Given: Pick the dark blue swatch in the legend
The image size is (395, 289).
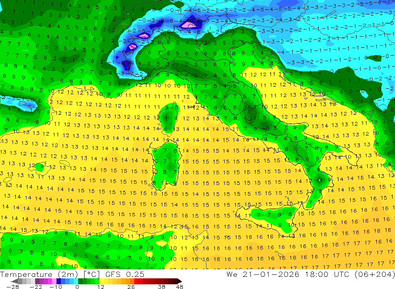Looking at the screenshot, I should point(58,281).
